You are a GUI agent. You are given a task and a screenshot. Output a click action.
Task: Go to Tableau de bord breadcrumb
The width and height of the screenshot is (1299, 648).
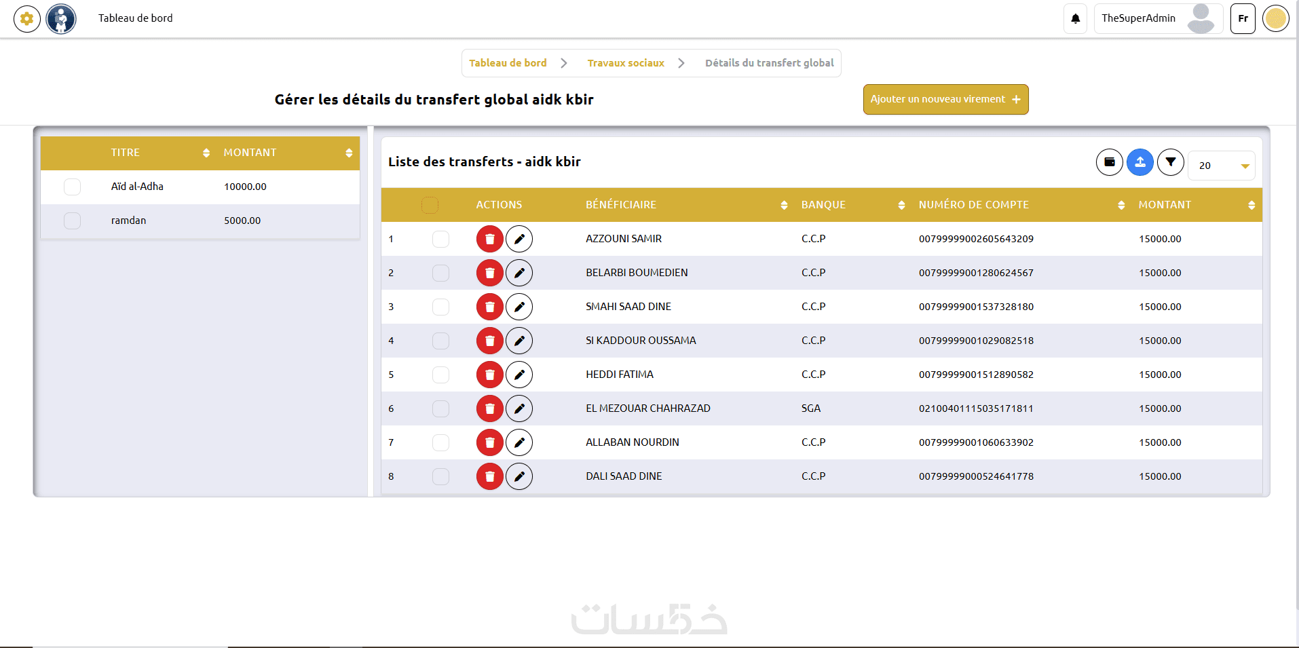[x=508, y=63]
